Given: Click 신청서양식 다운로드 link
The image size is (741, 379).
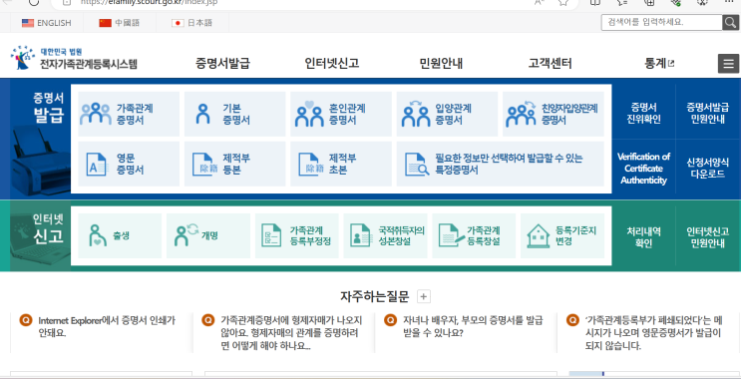Looking at the screenshot, I should (x=707, y=169).
